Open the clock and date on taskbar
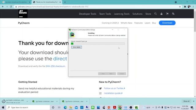 coord(185,107)
